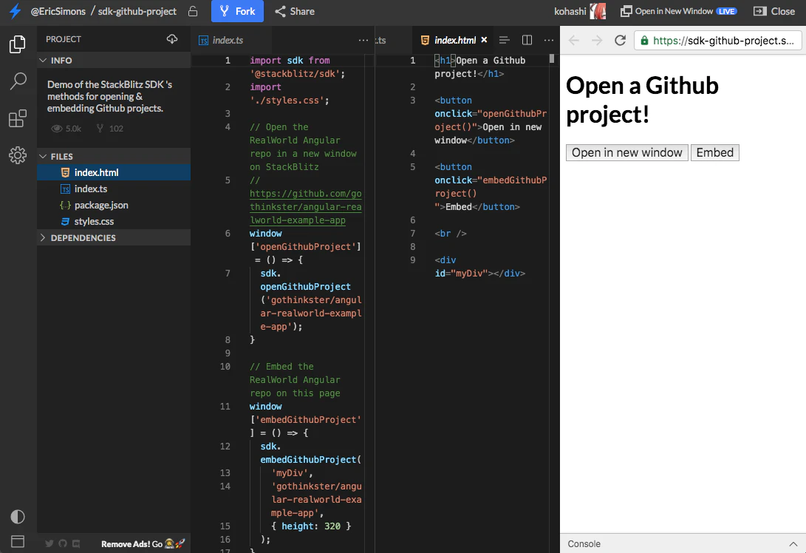The image size is (806, 553).
Task: Close the preview pane
Action: click(774, 11)
